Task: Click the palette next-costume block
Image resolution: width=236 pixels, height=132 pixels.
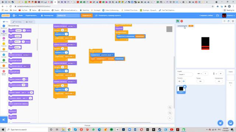Action: coord(15,60)
